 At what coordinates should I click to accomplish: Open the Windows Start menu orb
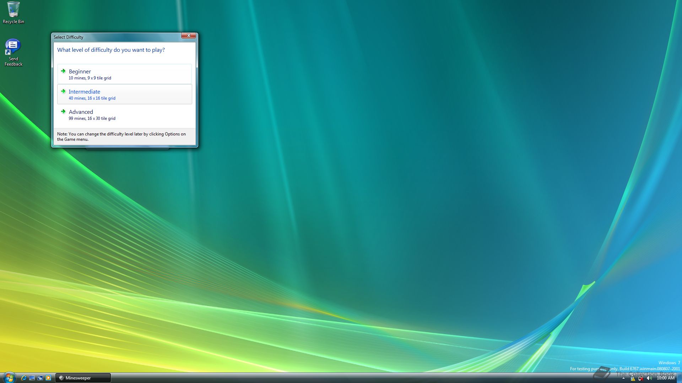coord(9,378)
